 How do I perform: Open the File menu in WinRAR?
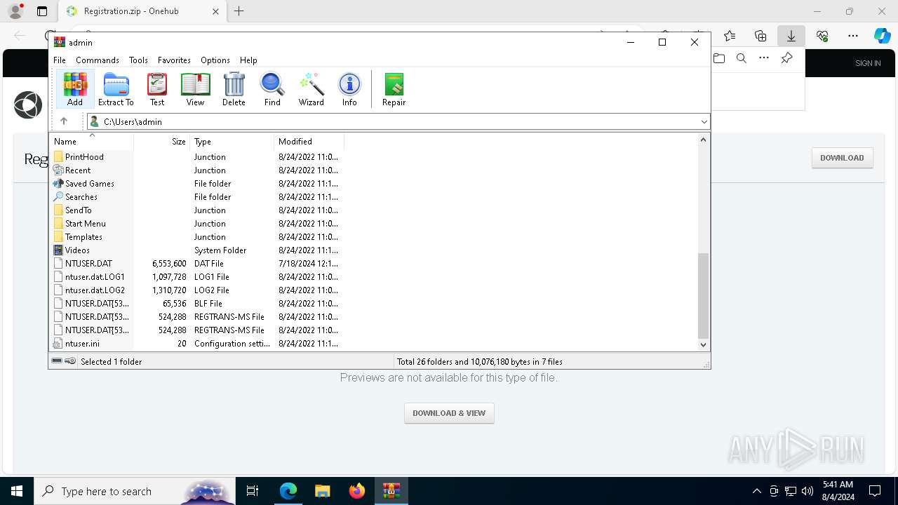(60, 60)
